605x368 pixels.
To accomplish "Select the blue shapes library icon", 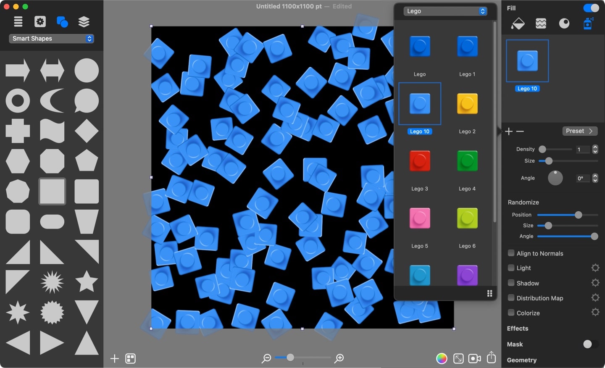I will click(x=62, y=21).
